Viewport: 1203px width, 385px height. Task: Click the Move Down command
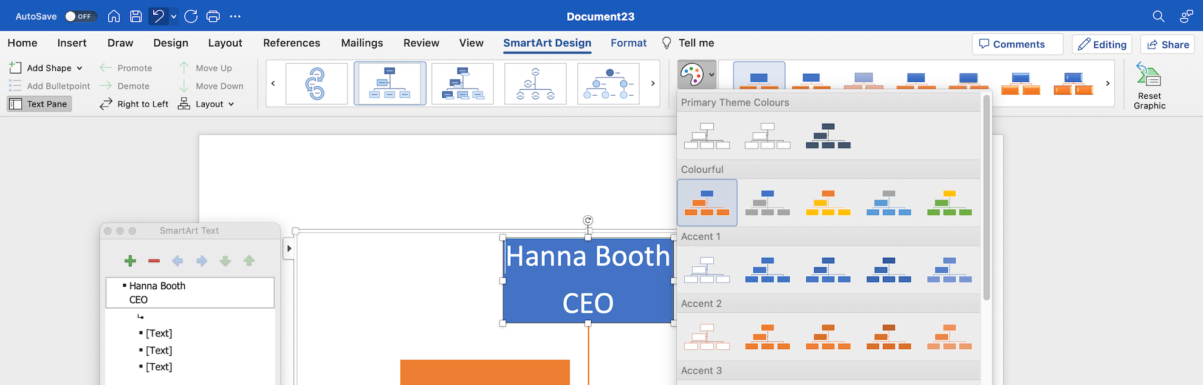point(211,86)
